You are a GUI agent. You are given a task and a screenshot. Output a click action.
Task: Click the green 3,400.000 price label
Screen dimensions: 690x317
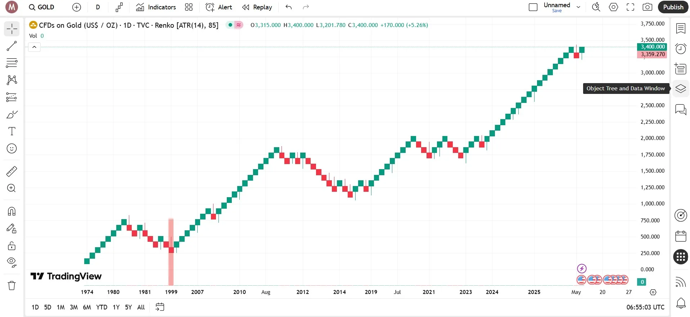click(x=652, y=47)
